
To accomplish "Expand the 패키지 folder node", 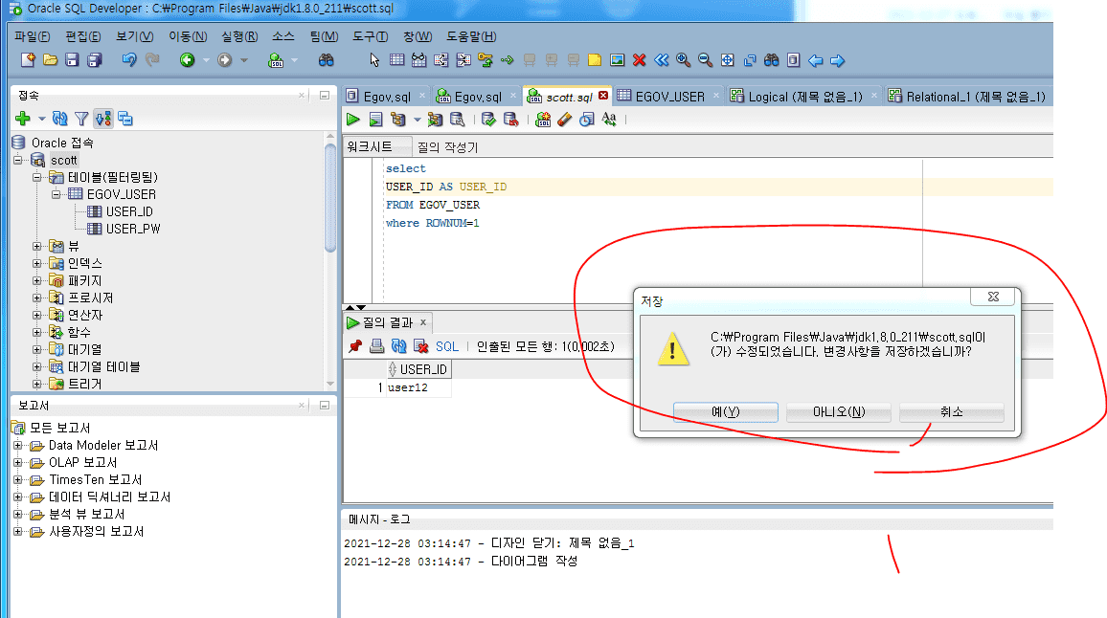I will pyautogui.click(x=36, y=281).
